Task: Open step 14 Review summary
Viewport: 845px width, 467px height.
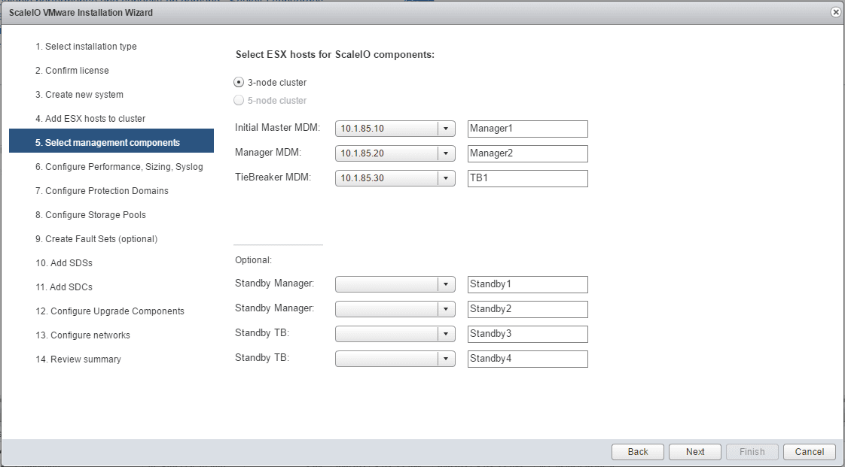Action: [78, 359]
